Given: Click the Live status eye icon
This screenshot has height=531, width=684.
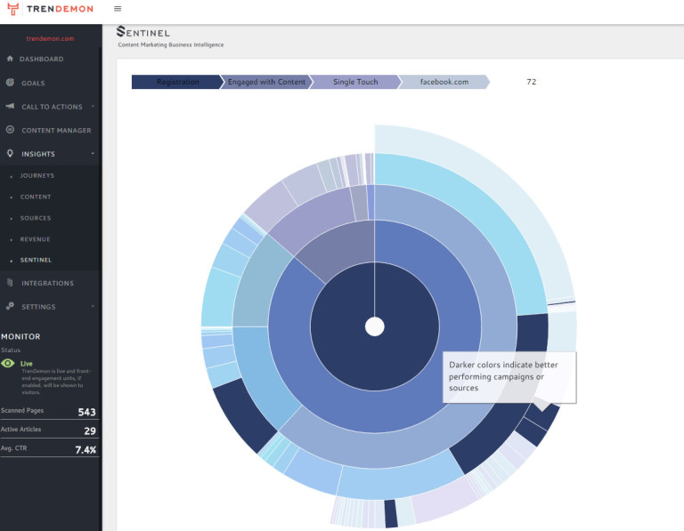Looking at the screenshot, I should (8, 363).
